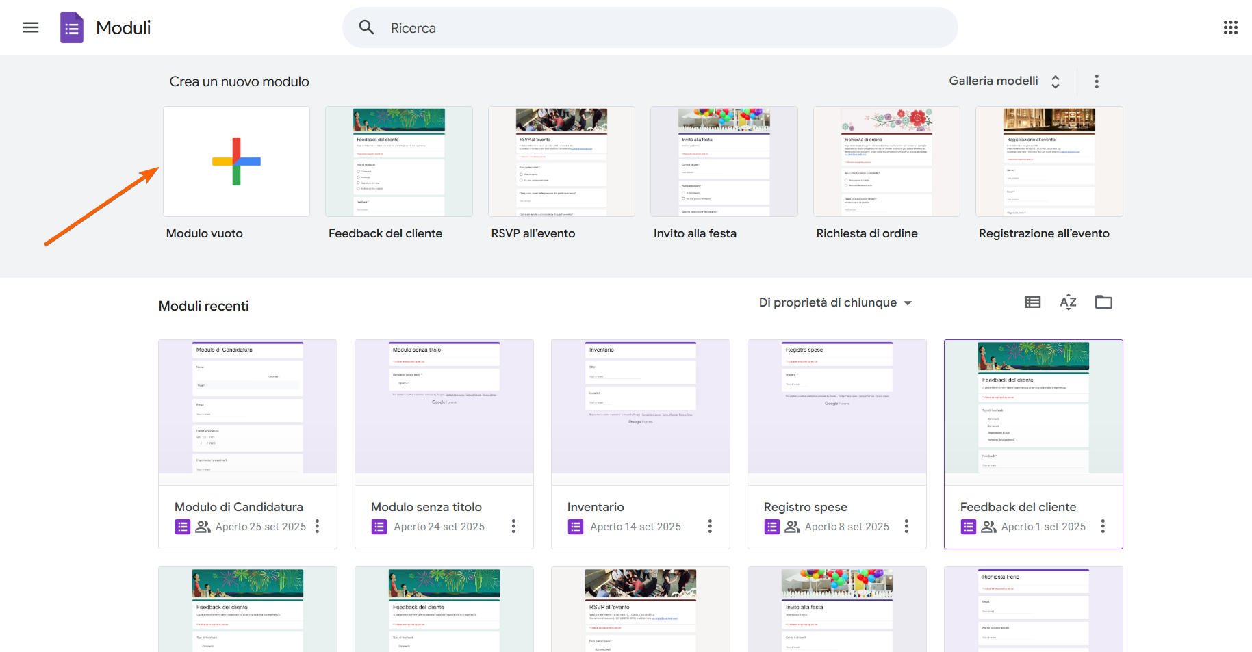Open the Invito alla festa template
1252x652 pixels.
click(x=724, y=161)
